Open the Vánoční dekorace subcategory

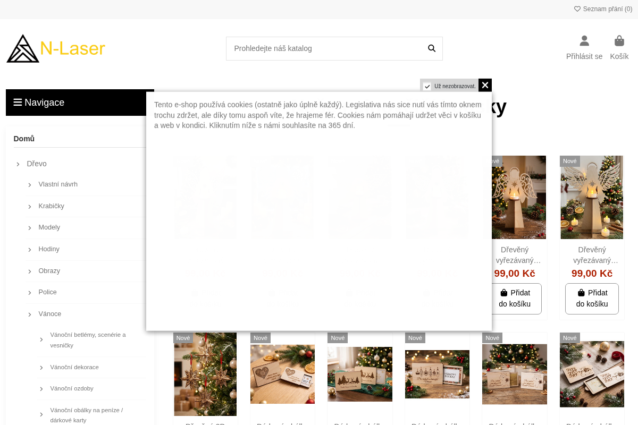coord(74,367)
